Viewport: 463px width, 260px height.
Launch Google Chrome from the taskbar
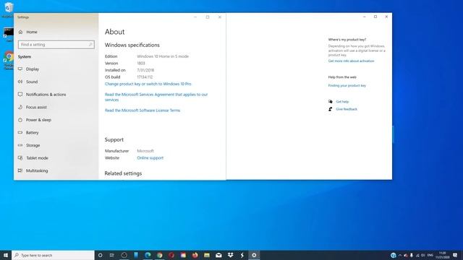coord(159,255)
